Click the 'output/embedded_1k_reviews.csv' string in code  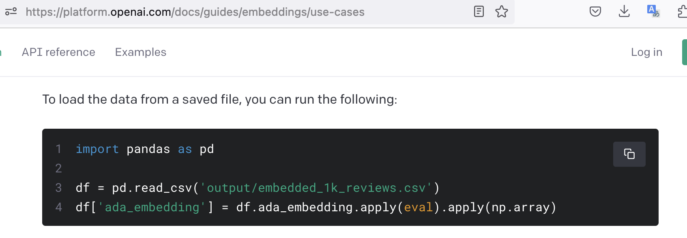(x=316, y=188)
